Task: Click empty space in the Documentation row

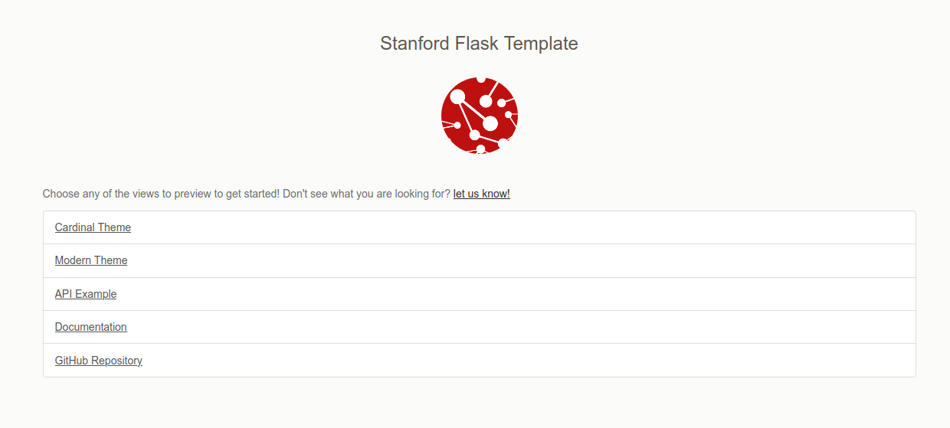Action: coord(536,327)
